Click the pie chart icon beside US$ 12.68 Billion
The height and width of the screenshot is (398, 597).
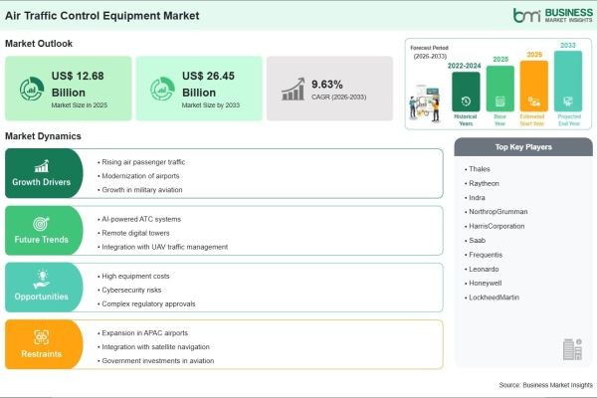[32, 89]
